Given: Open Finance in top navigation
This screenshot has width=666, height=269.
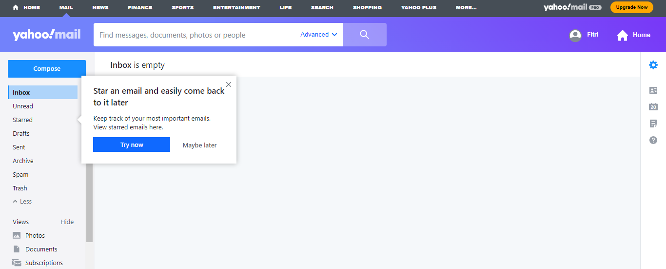Looking at the screenshot, I should [x=140, y=7].
